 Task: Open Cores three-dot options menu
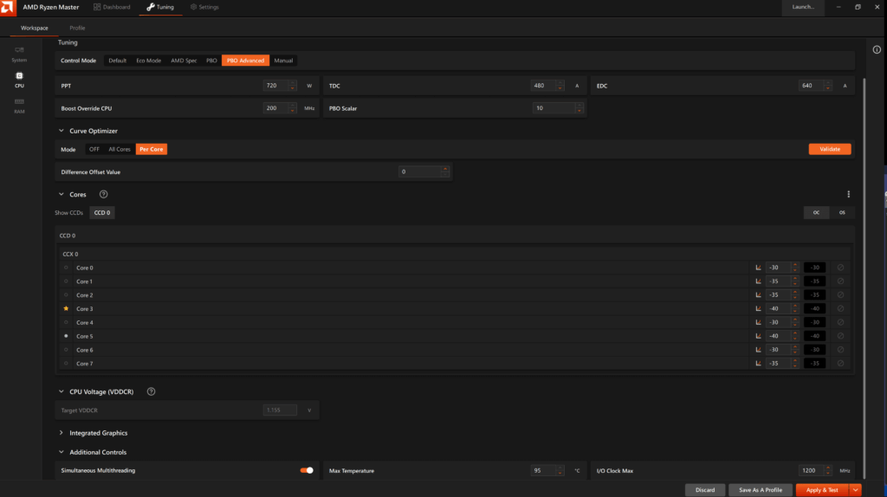pyautogui.click(x=849, y=194)
